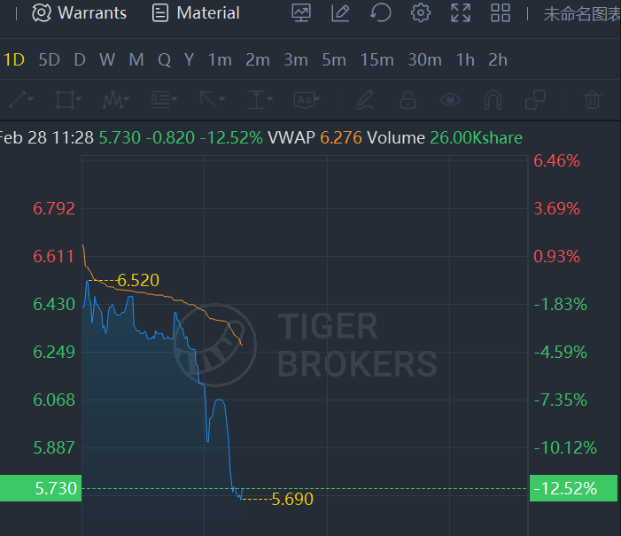Enter fullscreen chart mode
Viewport: 621px width, 536px height.
pos(461,13)
